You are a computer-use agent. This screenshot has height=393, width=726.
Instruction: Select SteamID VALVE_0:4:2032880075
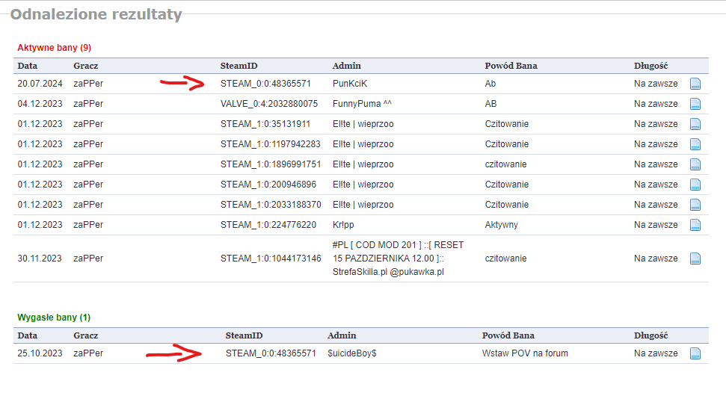click(269, 104)
